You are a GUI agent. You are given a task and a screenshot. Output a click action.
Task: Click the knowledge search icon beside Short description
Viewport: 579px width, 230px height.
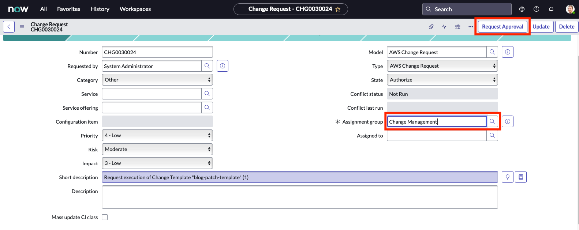(521, 177)
